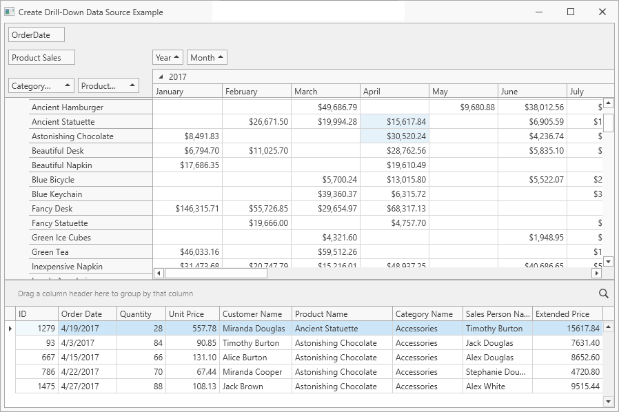This screenshot has width=619, height=412.
Task: Click the $38,012.56 June cell
Action: pos(532,107)
